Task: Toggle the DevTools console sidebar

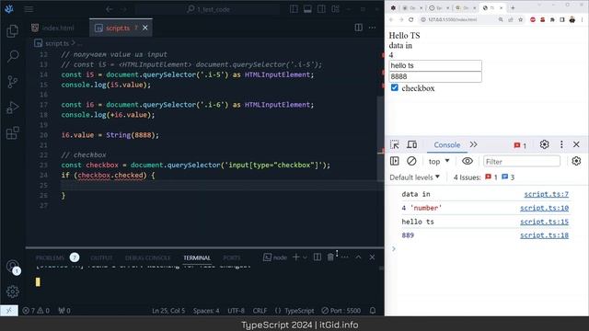Action: pyautogui.click(x=395, y=162)
